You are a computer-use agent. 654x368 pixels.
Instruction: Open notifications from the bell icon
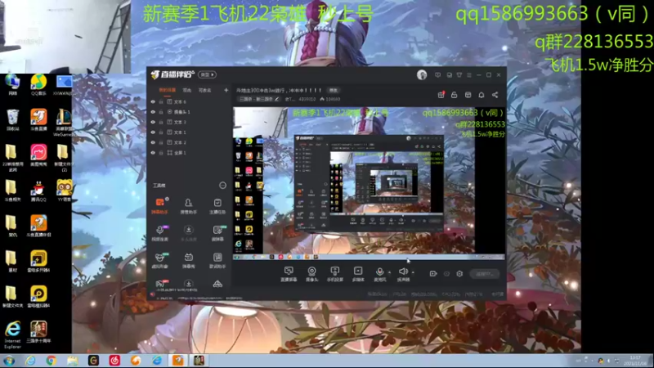[482, 95]
